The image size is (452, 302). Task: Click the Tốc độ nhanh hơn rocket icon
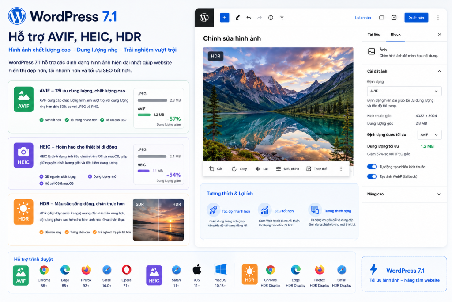click(x=213, y=210)
